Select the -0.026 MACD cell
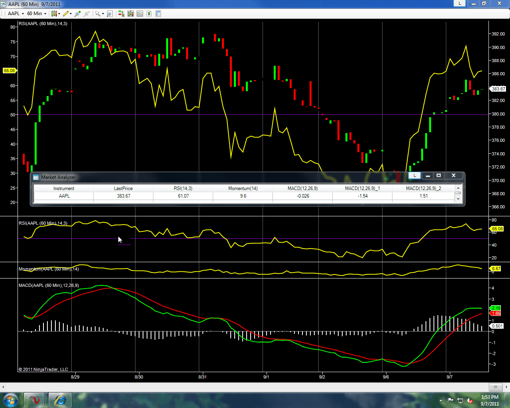Image resolution: width=510 pixels, height=408 pixels. pyautogui.click(x=303, y=196)
